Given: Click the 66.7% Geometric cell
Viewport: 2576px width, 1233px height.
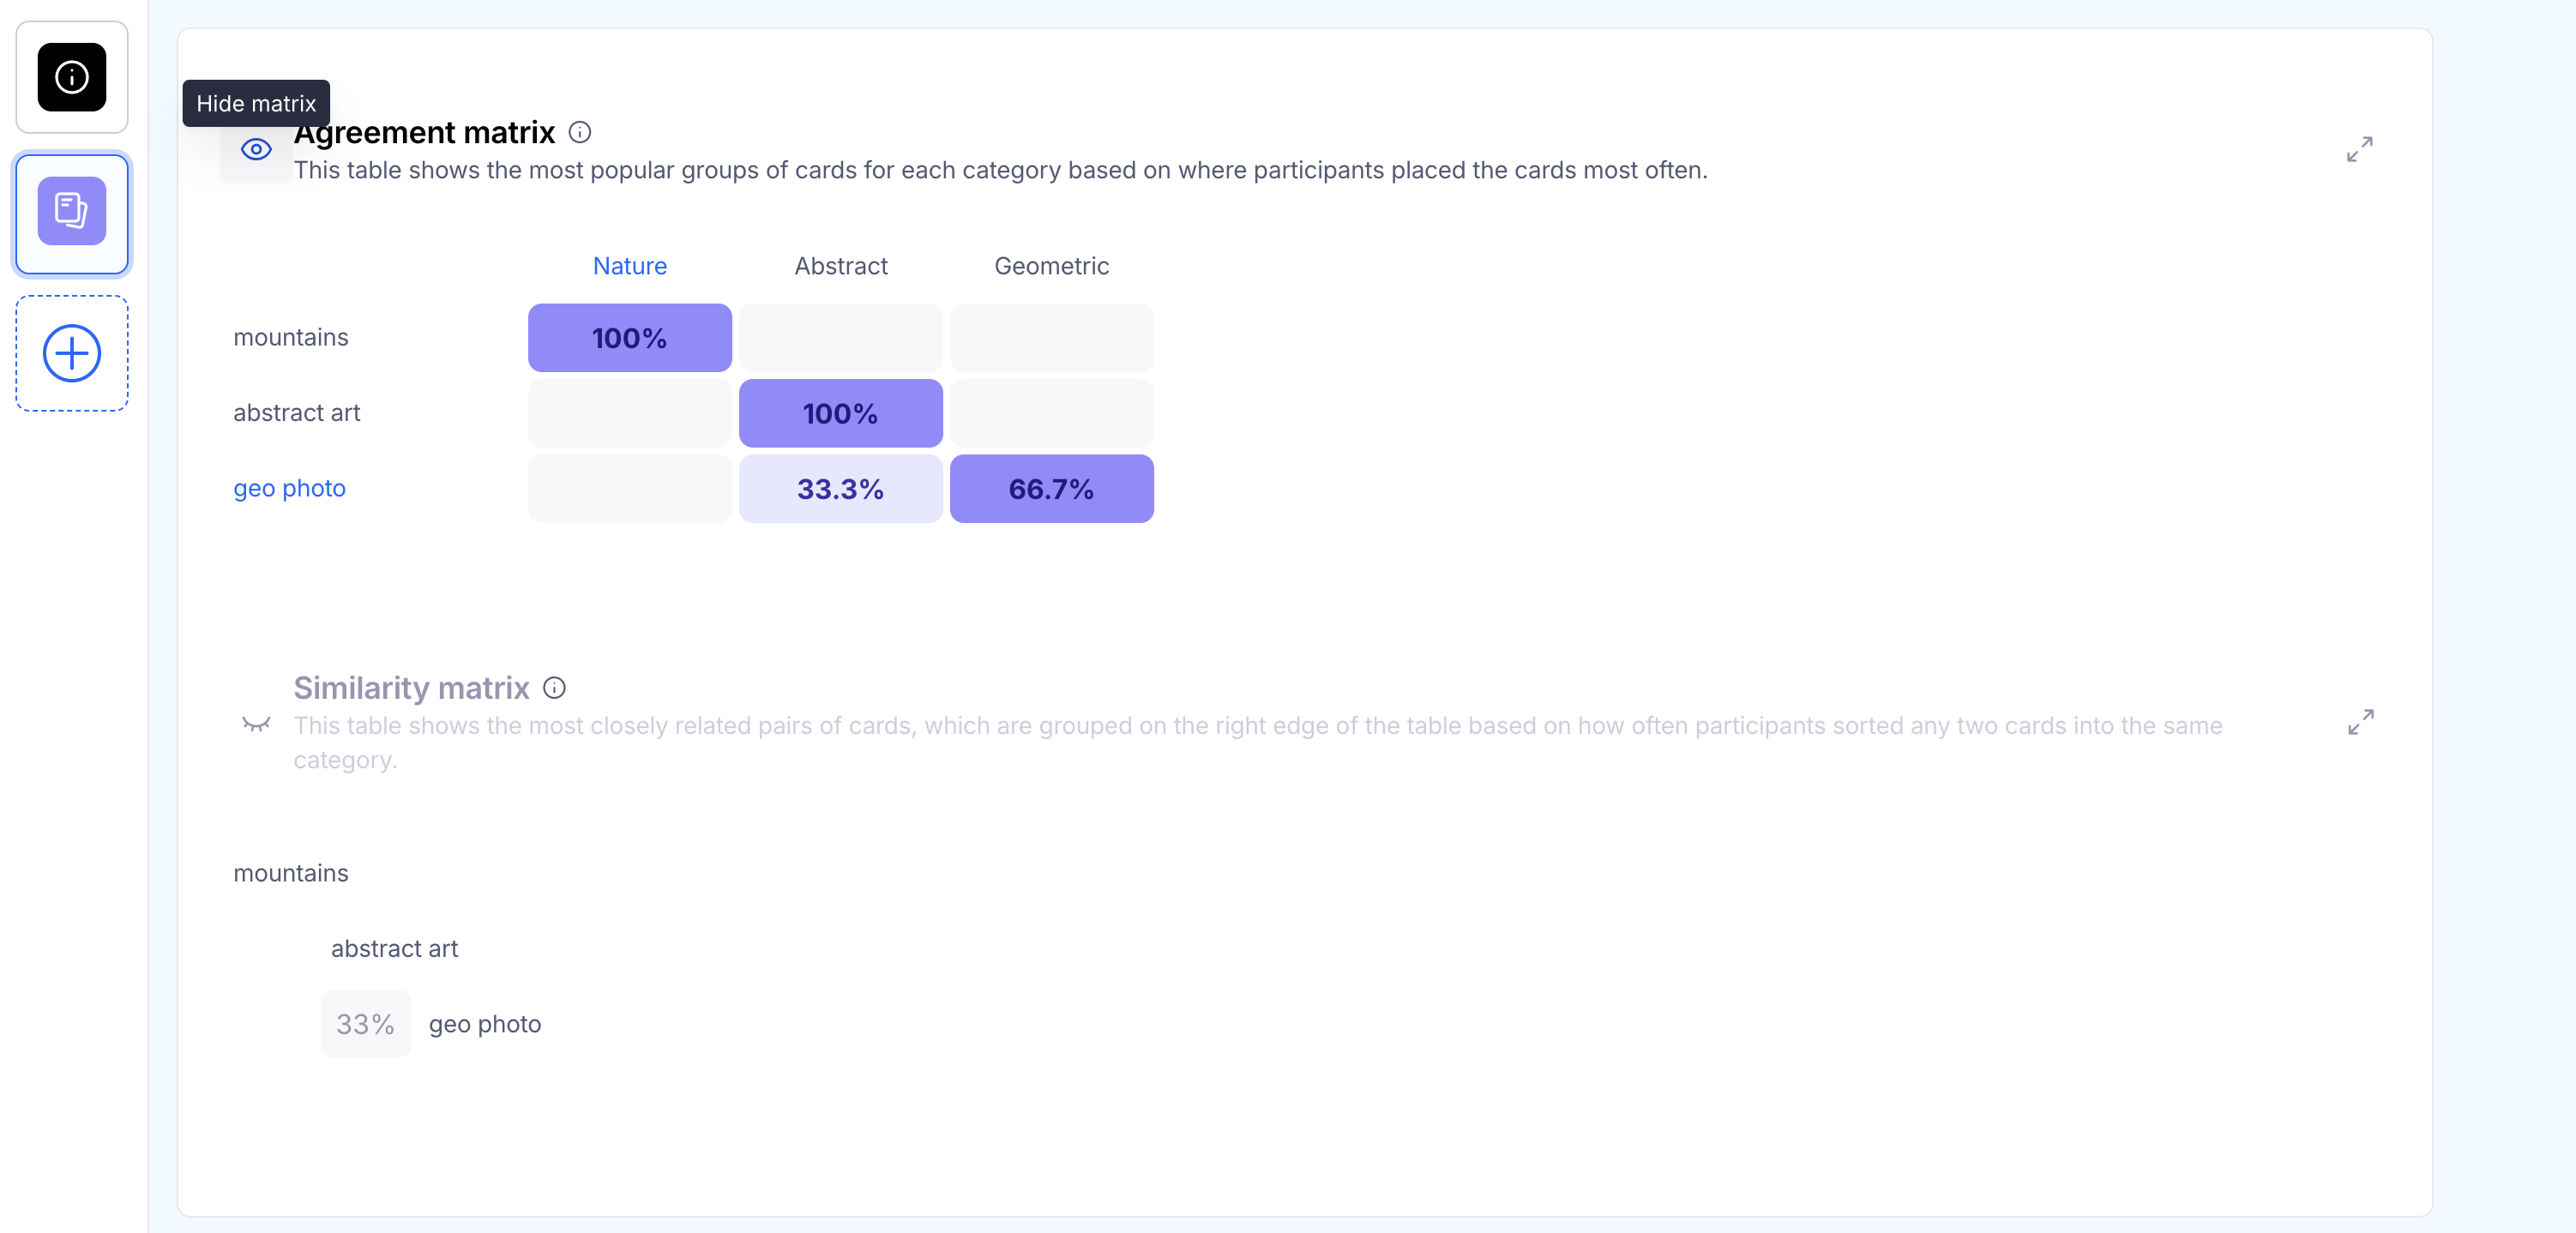Looking at the screenshot, I should point(1051,489).
